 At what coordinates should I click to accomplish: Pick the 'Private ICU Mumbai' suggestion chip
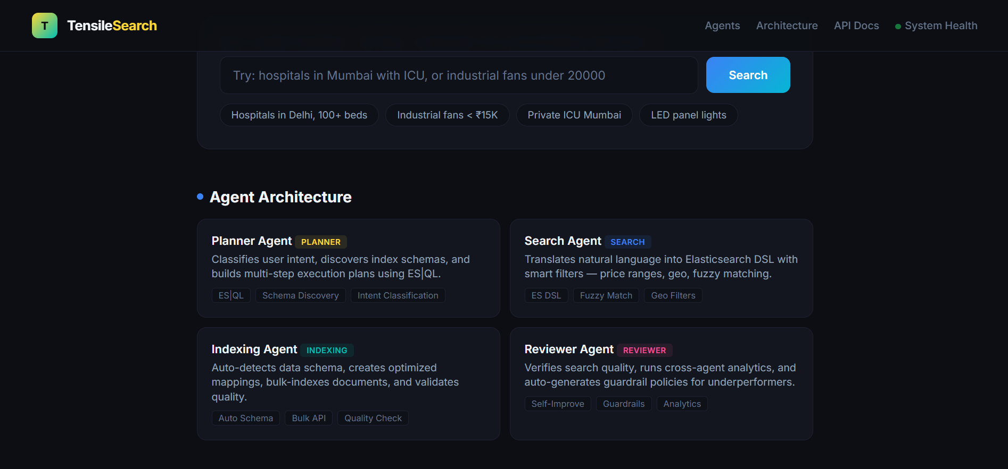click(574, 115)
